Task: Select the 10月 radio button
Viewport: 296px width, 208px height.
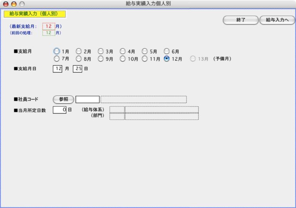Action: point(123,59)
